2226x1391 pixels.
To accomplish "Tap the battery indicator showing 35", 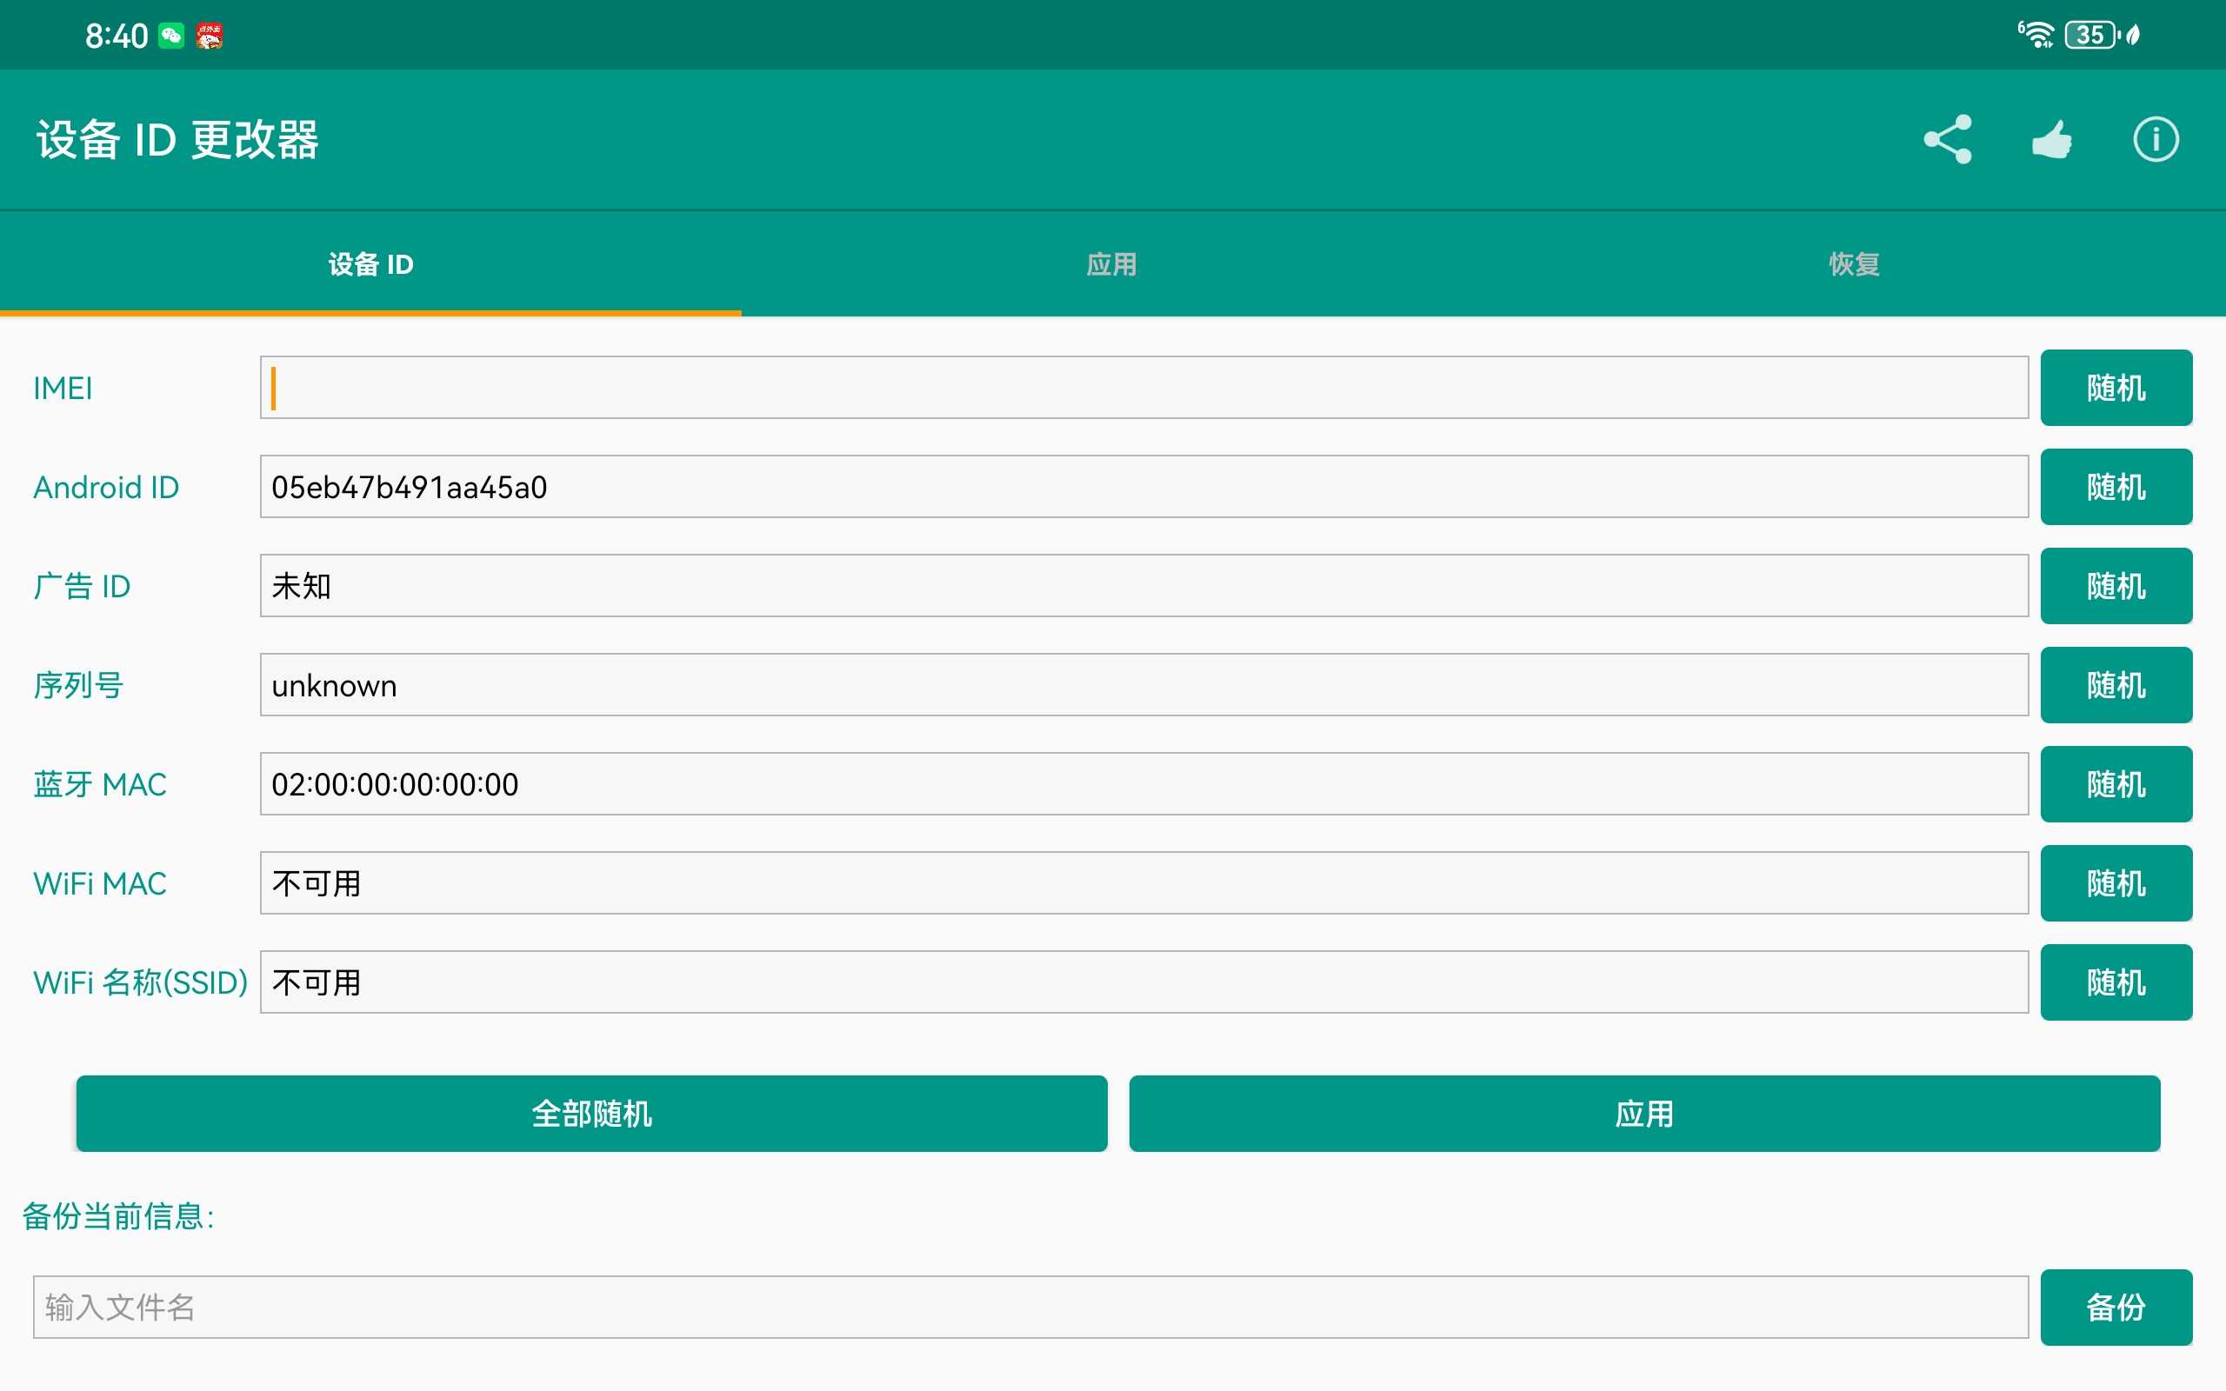I will [x=2090, y=35].
